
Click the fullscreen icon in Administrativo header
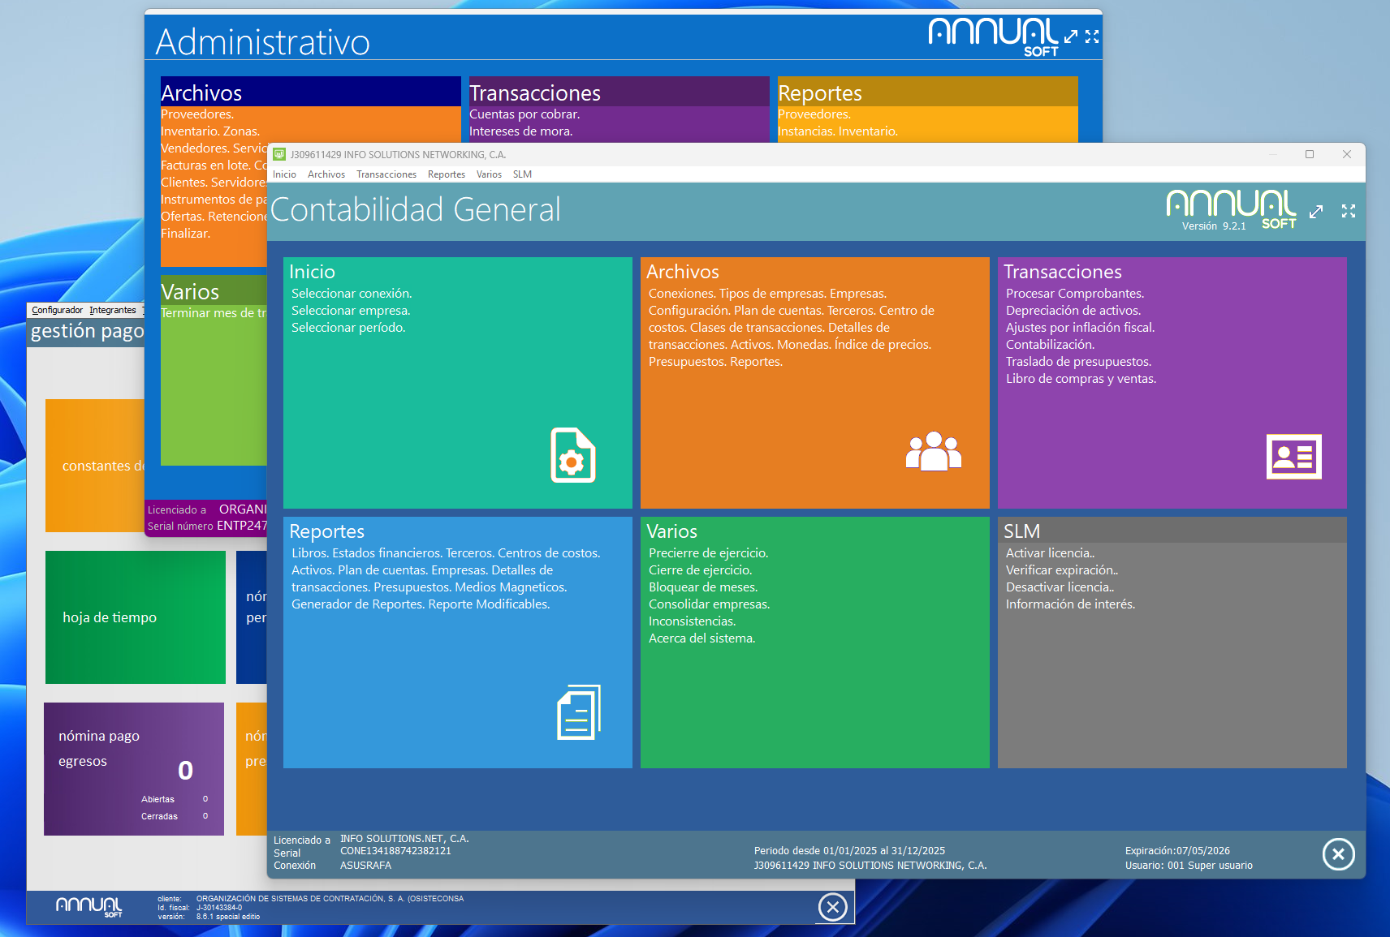[x=1092, y=37]
